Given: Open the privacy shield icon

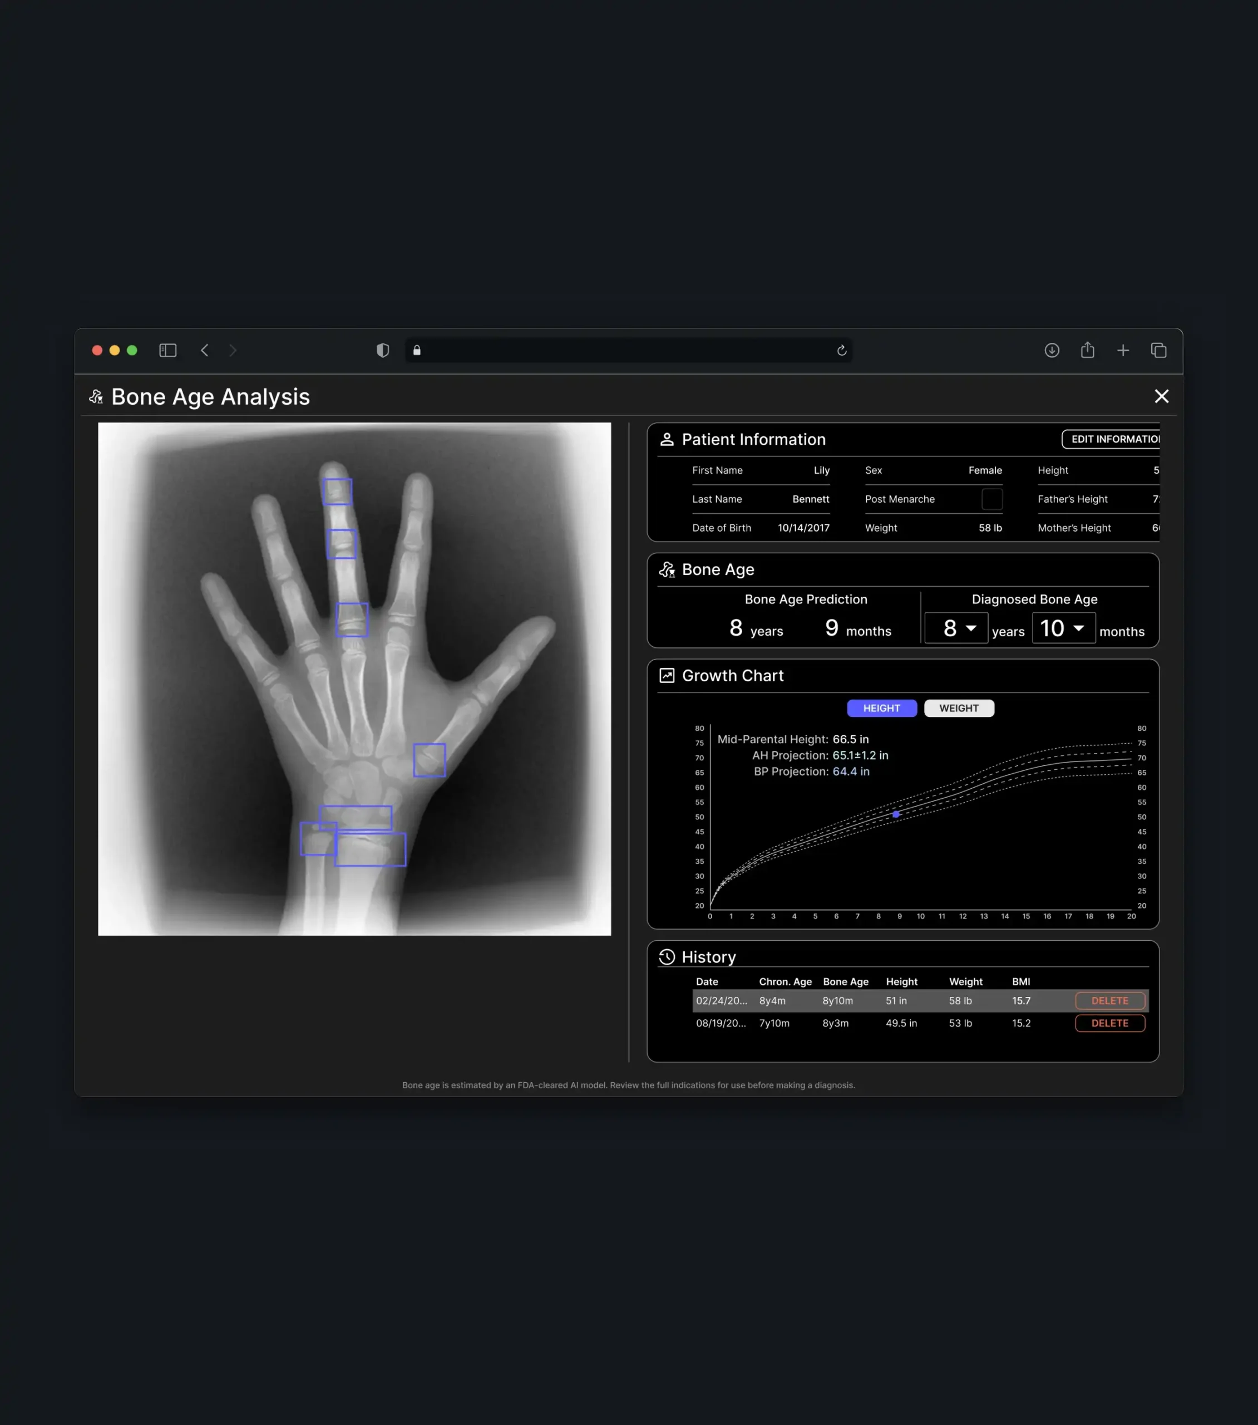Looking at the screenshot, I should [383, 350].
